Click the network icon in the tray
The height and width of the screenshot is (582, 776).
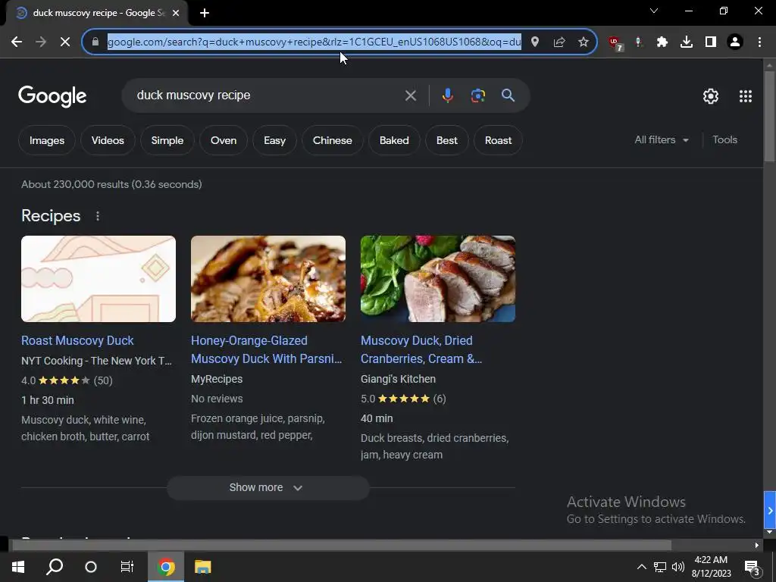pos(660,567)
